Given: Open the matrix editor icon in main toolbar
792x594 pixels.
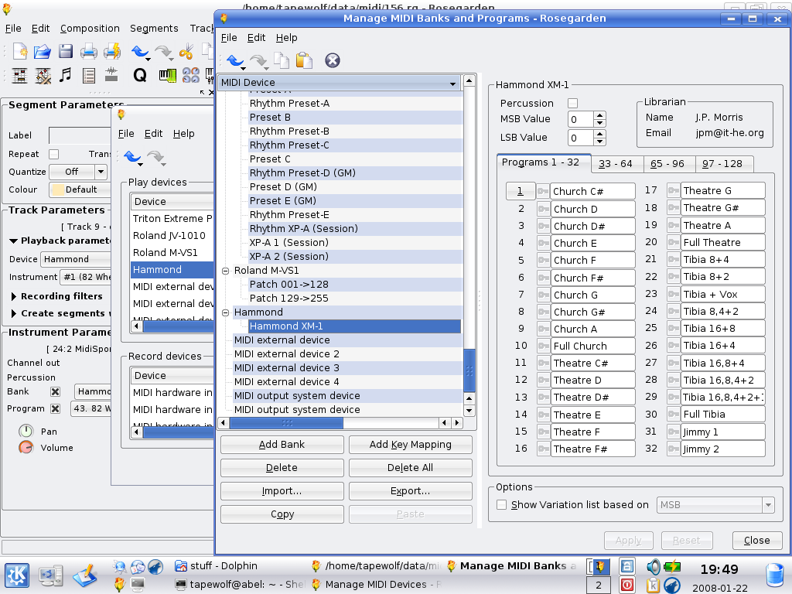Looking at the screenshot, I should click(x=19, y=76).
